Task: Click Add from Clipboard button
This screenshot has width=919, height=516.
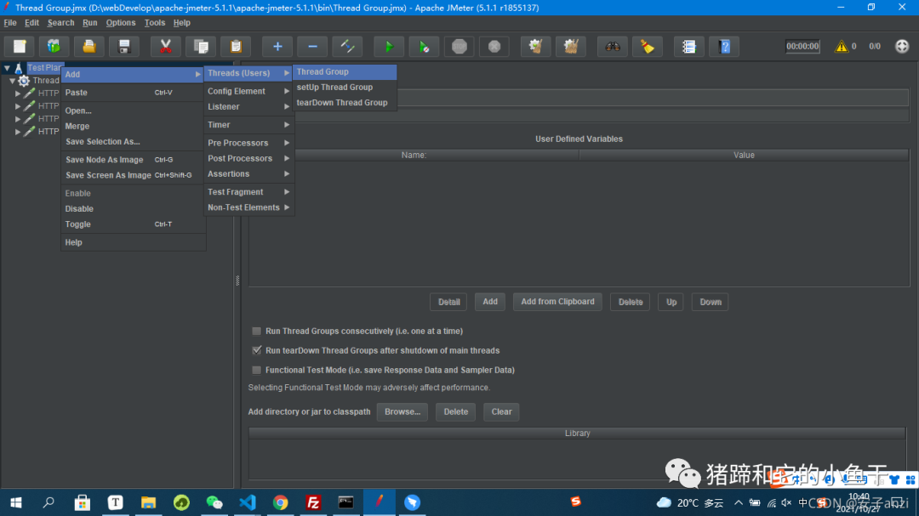Action: tap(557, 302)
